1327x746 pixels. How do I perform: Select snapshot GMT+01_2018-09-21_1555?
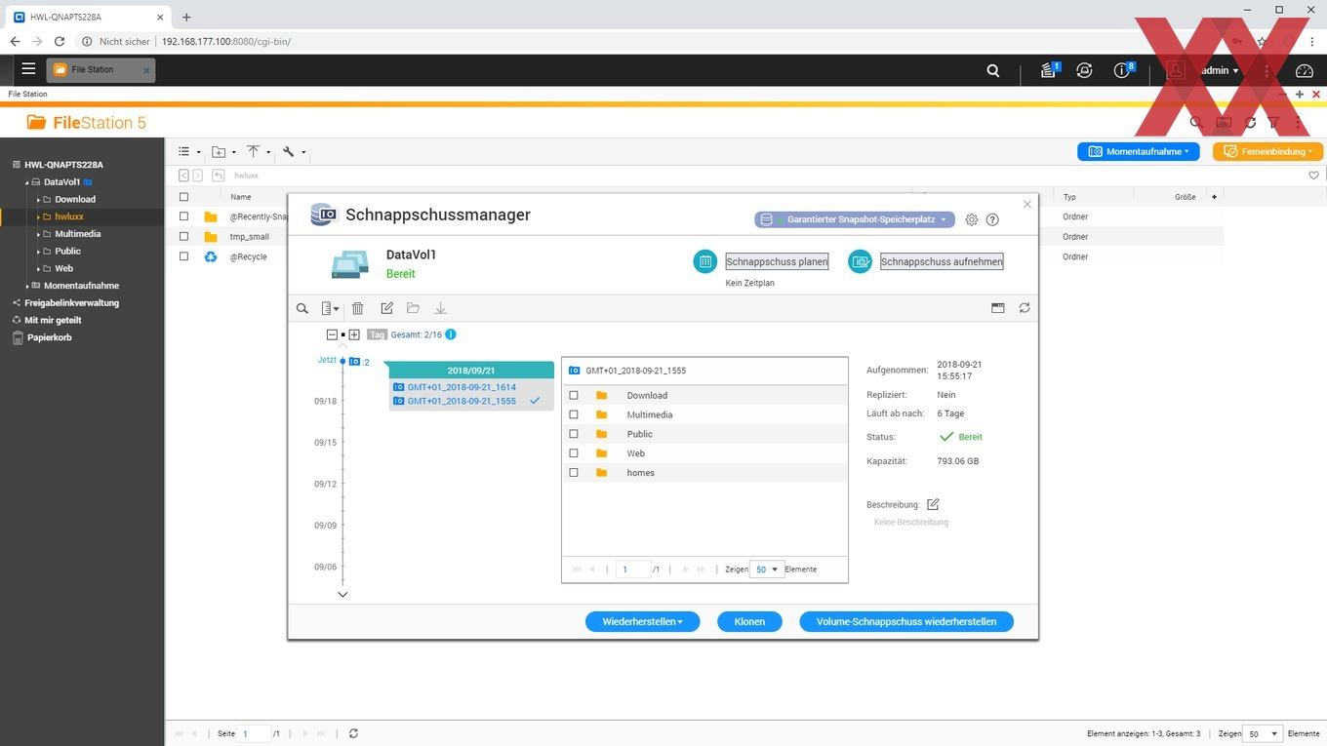point(462,401)
